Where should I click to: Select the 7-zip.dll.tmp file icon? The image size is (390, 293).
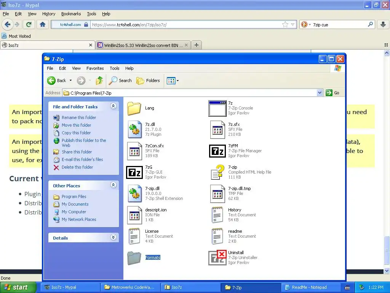[217, 193]
